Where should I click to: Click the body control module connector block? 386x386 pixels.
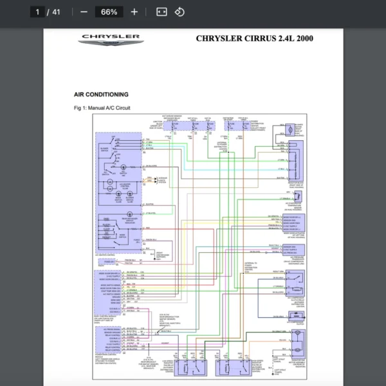[106, 286]
